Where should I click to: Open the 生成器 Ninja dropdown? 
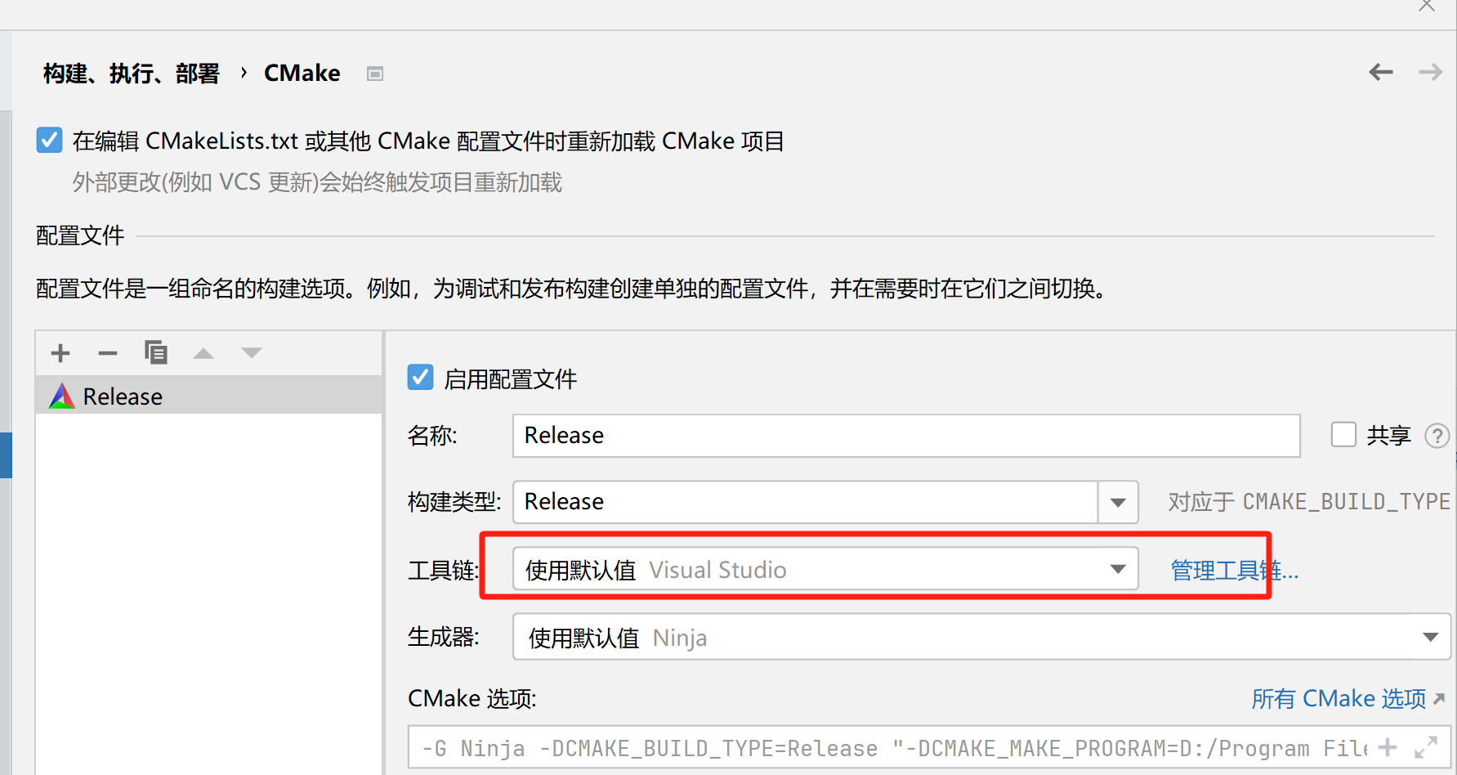[x=981, y=637]
